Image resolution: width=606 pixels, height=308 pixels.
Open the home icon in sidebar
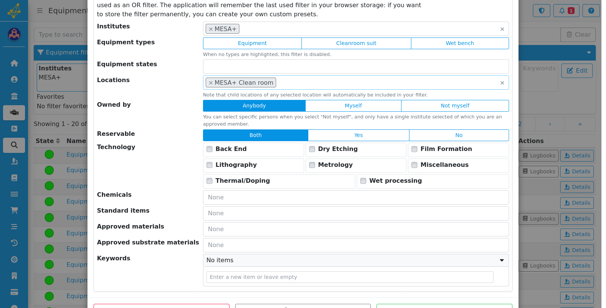coord(14,63)
